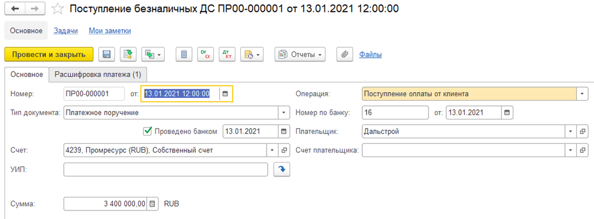594x219 pixels.
Task: Click the document date field 13.01.2021 12:00:00
Action: click(181, 94)
